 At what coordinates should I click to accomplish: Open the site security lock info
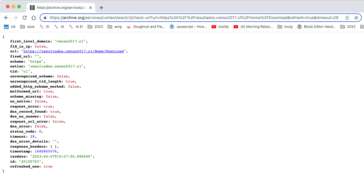pos(45,17)
